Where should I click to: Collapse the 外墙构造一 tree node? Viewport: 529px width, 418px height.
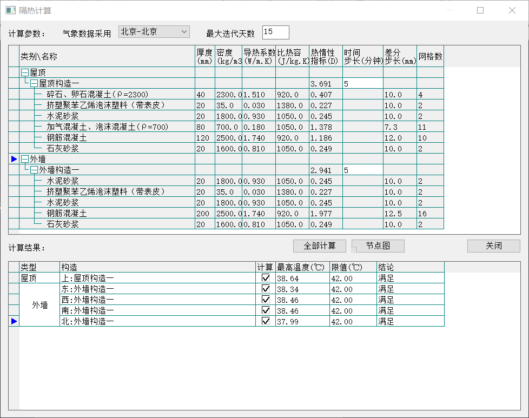[x=34, y=170]
